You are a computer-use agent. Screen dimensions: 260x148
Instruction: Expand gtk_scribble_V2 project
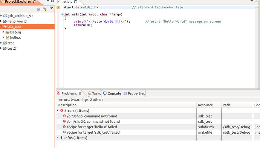coord(1,15)
